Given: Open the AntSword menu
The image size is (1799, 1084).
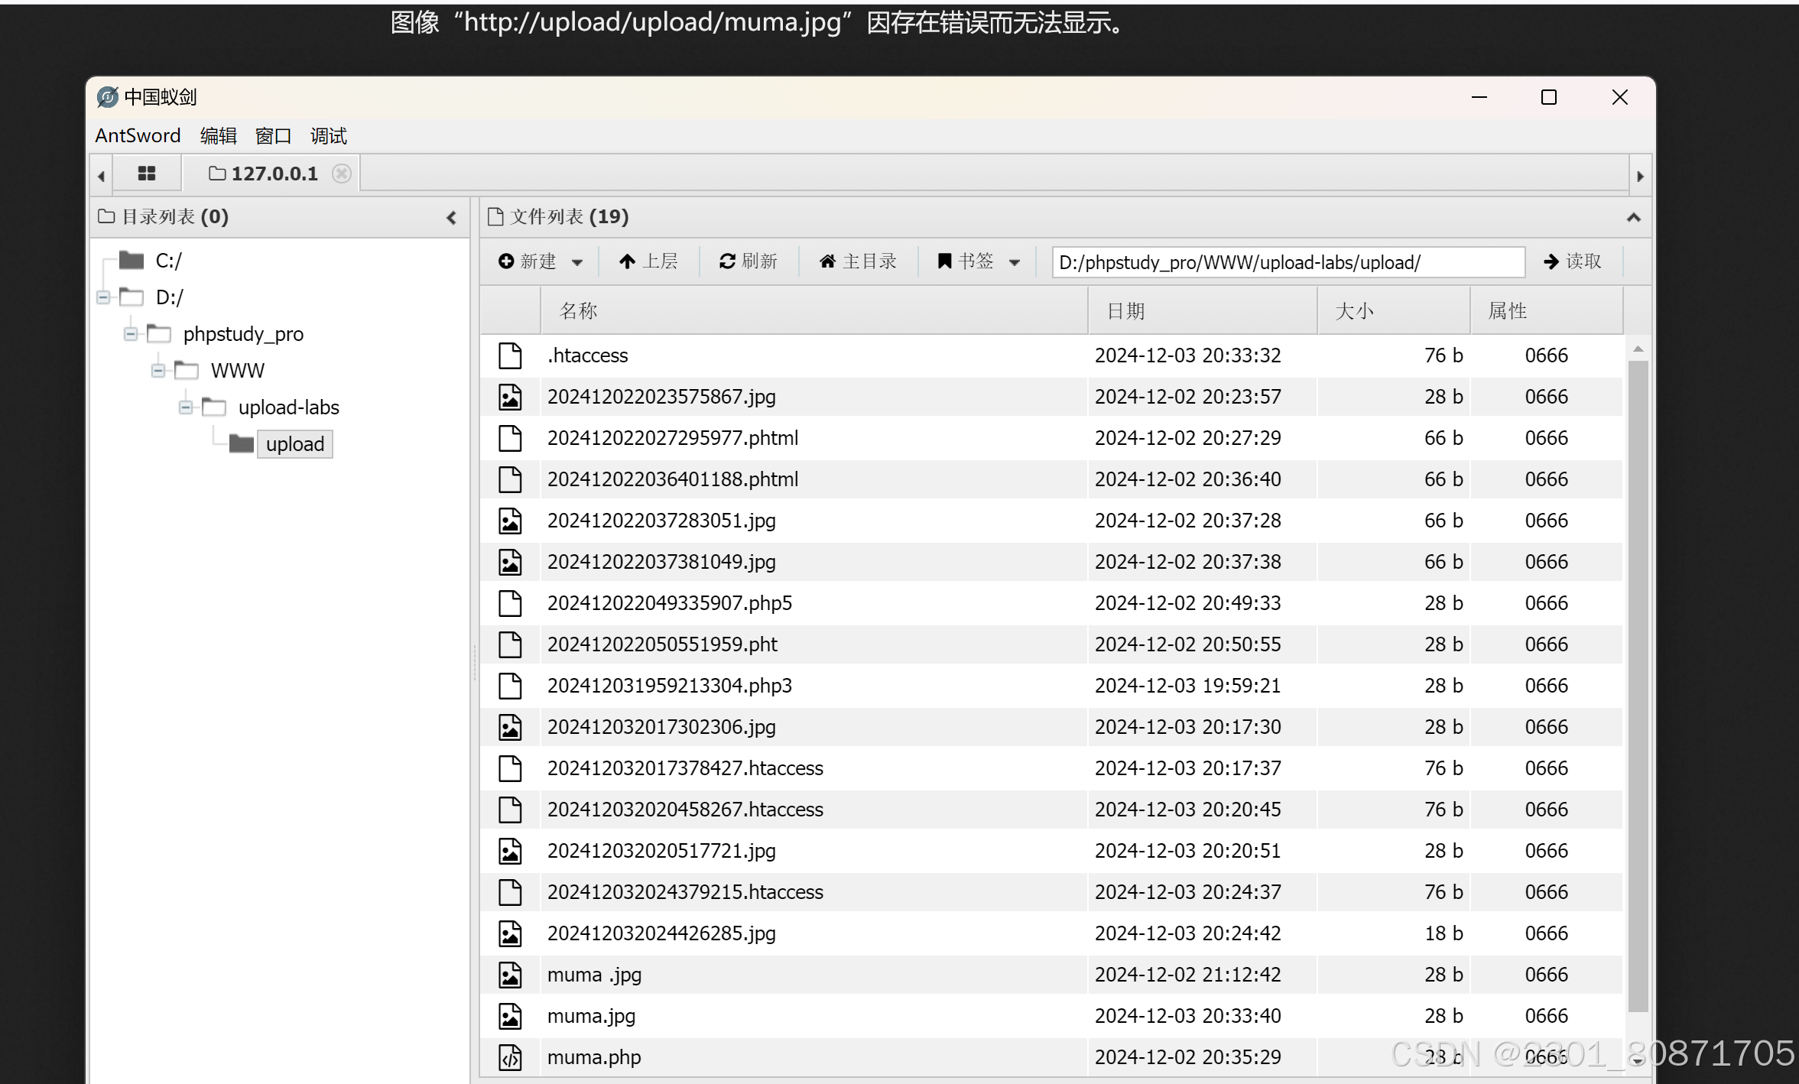Looking at the screenshot, I should click(138, 135).
